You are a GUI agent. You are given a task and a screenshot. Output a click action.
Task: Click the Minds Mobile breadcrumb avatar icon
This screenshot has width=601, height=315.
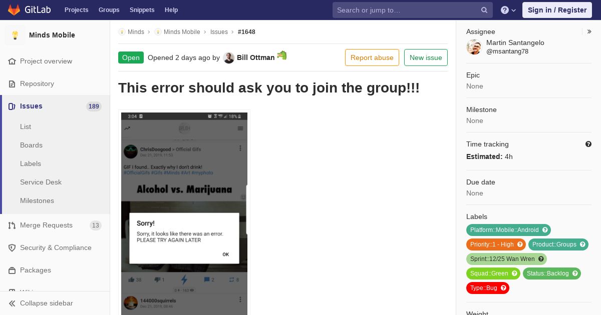pyautogui.click(x=158, y=31)
